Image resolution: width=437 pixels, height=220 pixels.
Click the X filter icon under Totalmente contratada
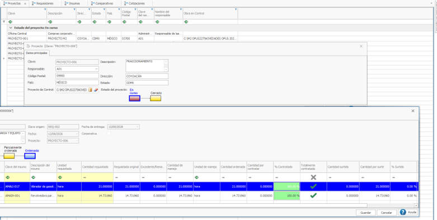pos(313,177)
